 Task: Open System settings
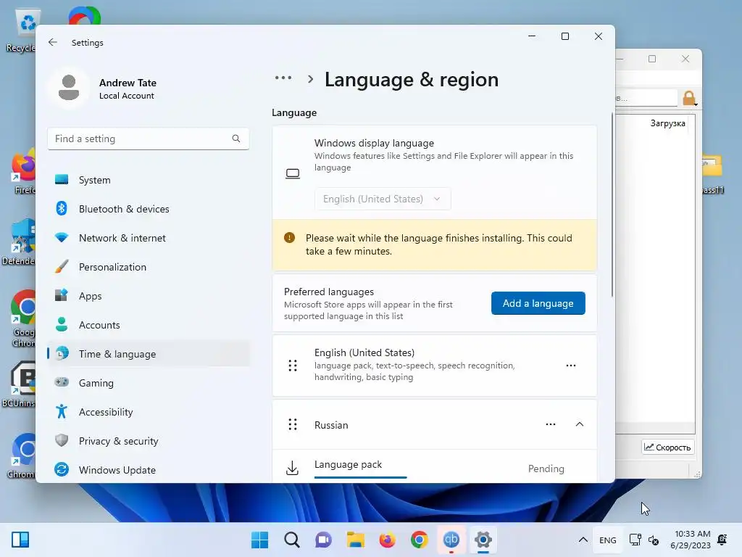coord(148,180)
